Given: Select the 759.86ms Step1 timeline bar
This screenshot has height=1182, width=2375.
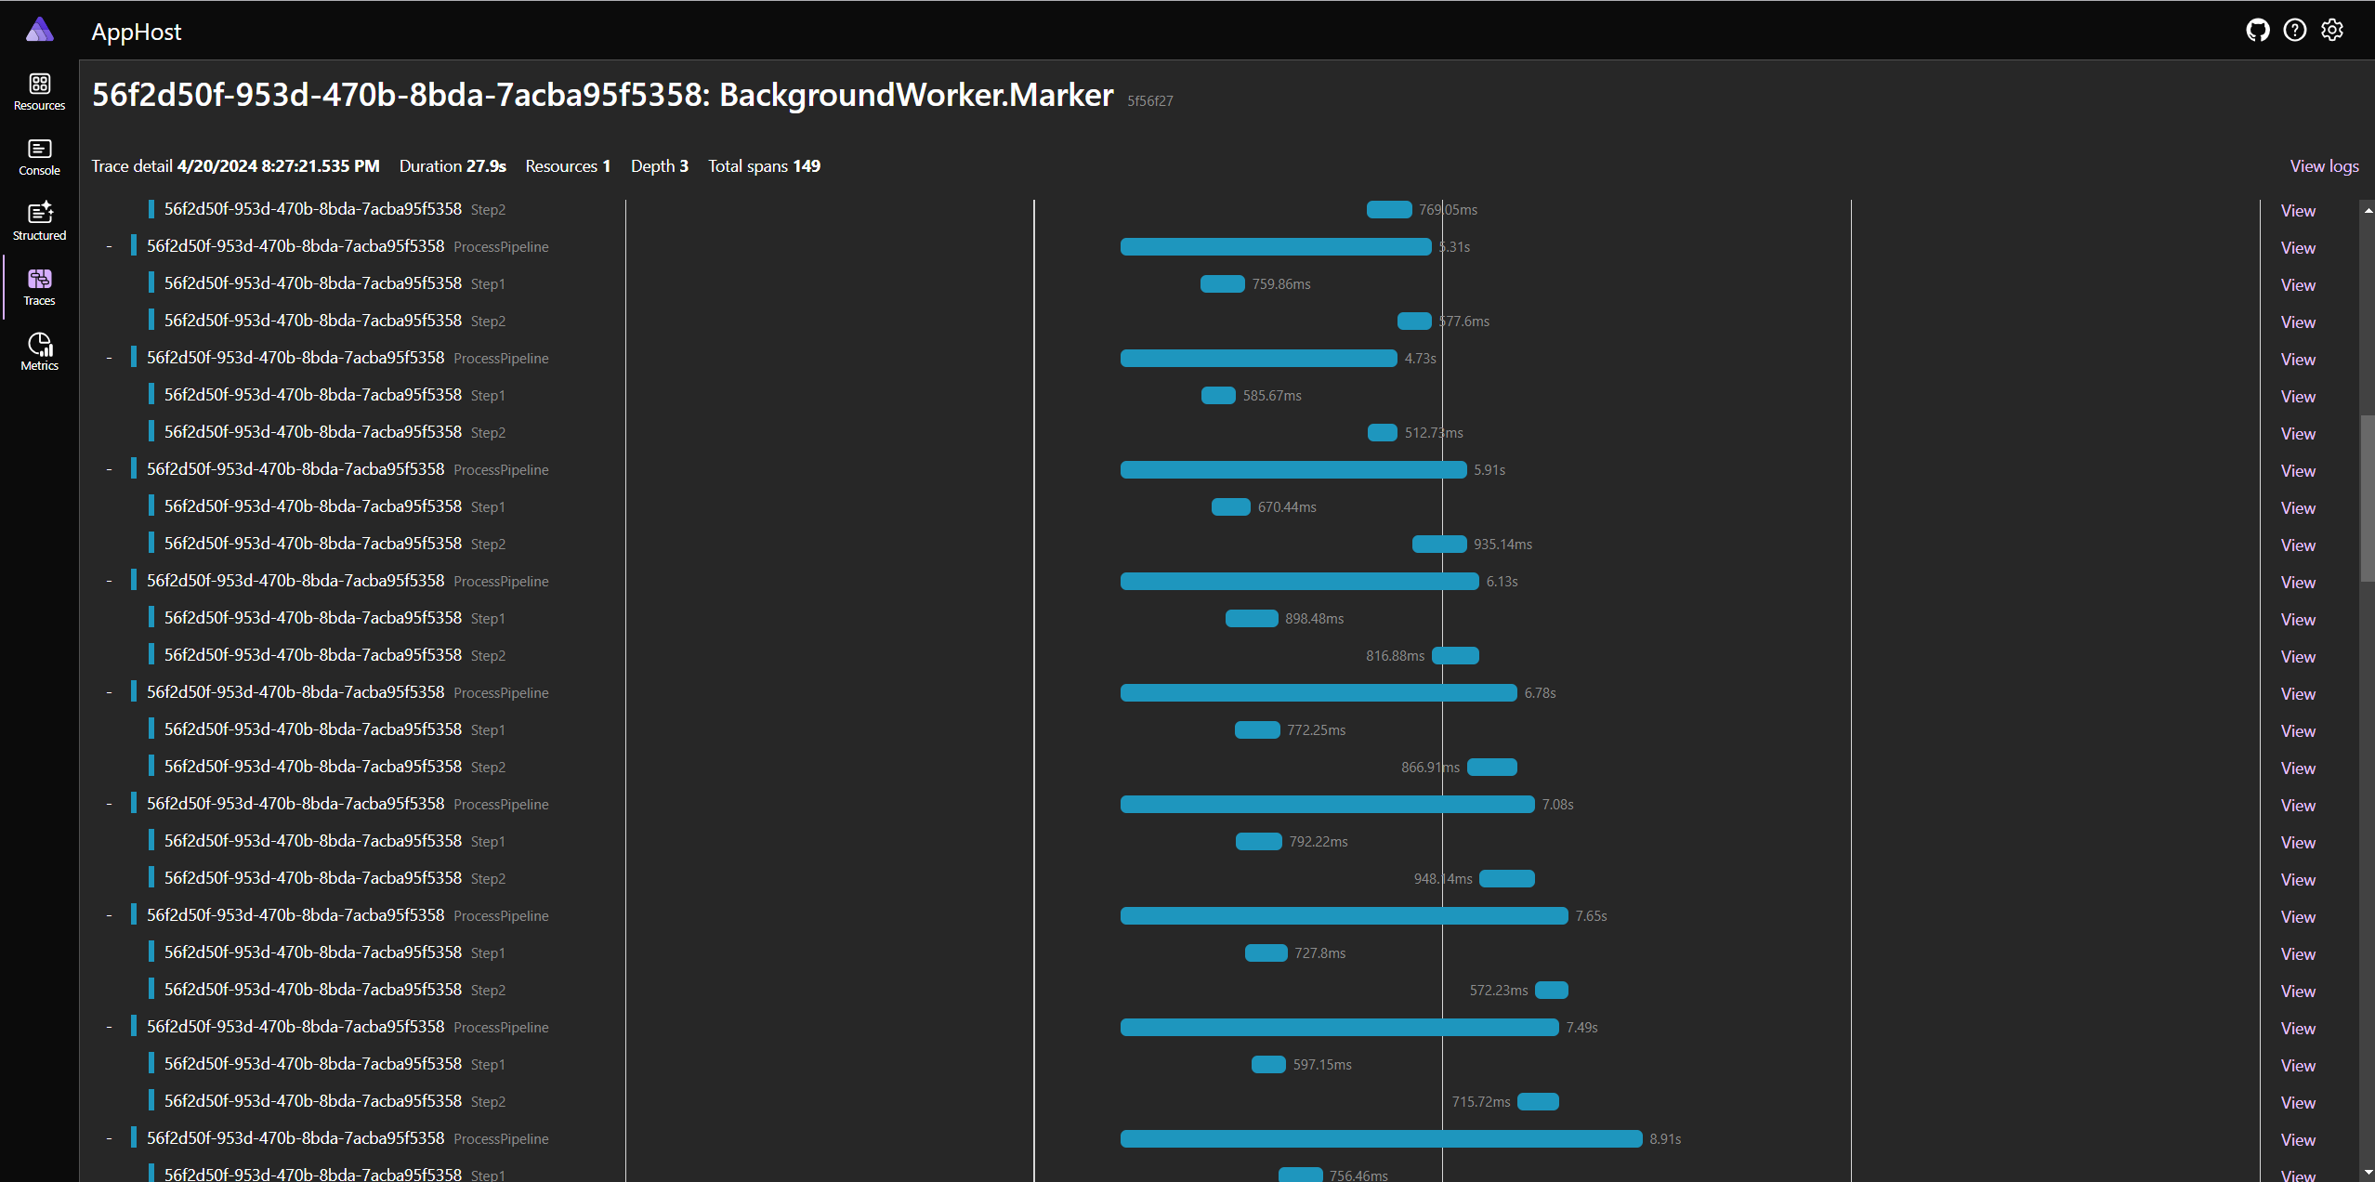Looking at the screenshot, I should pos(1223,283).
